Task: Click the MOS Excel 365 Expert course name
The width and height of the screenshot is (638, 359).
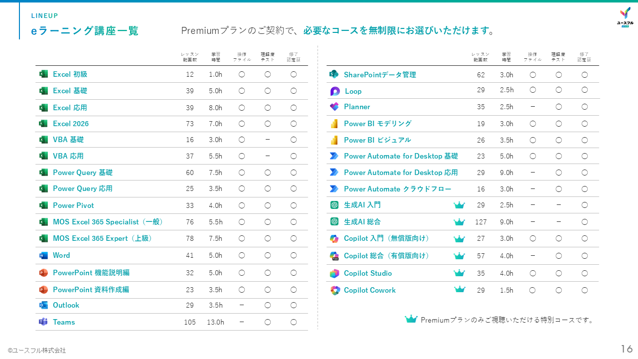Action: pos(103,238)
